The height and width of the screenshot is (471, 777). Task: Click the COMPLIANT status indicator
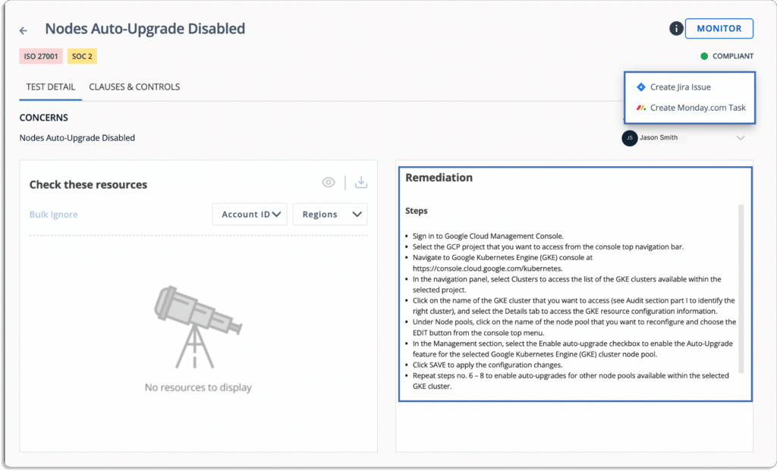727,56
